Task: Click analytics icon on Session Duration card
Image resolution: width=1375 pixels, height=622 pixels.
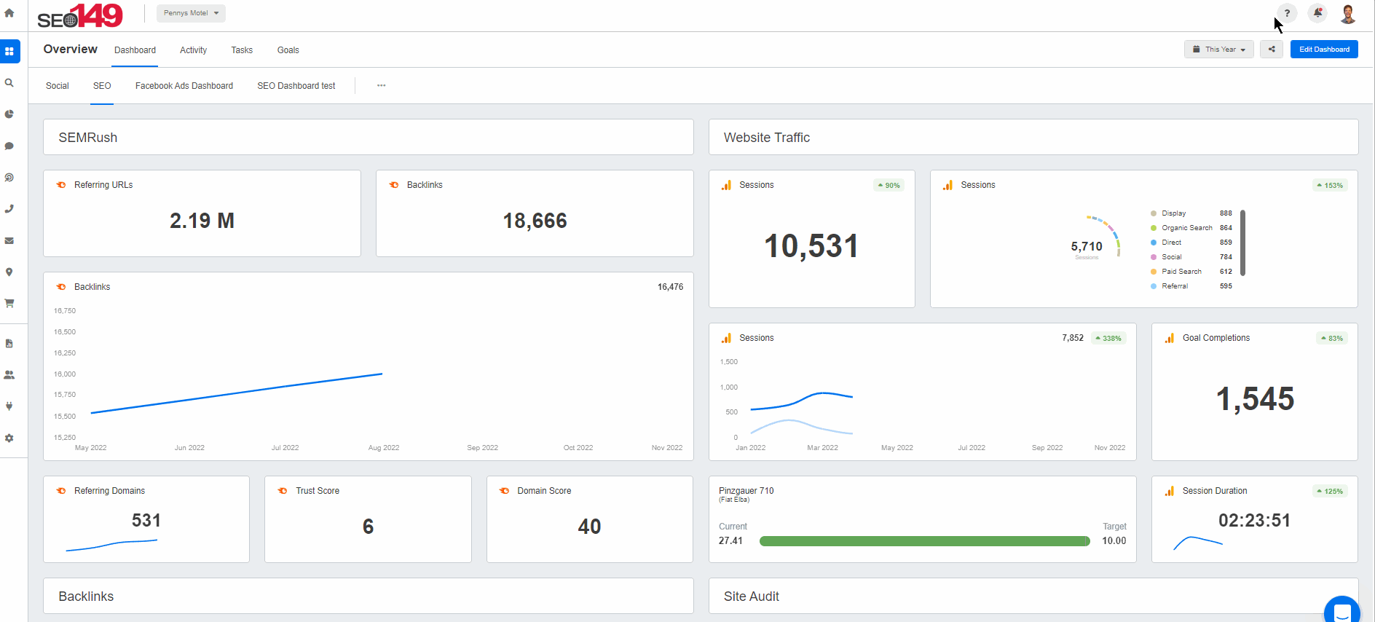Action: (1170, 491)
